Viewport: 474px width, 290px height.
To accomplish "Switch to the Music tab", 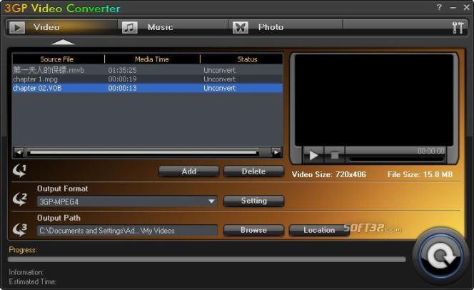I will [x=173, y=27].
